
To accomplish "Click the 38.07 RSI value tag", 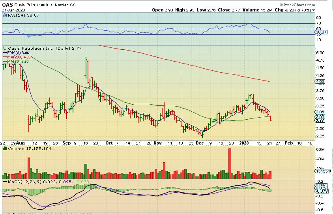I will point(321,32).
